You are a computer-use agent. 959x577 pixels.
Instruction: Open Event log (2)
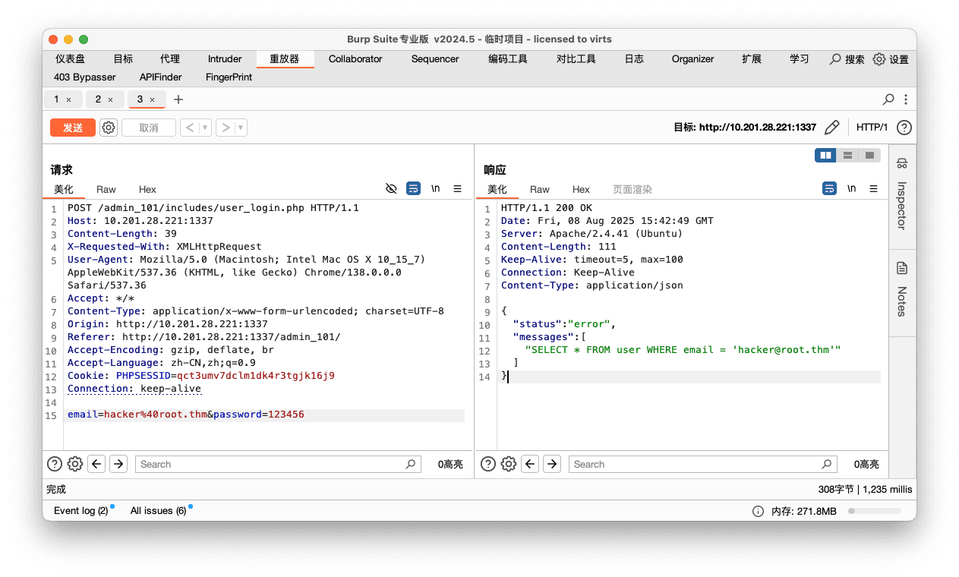(81, 511)
